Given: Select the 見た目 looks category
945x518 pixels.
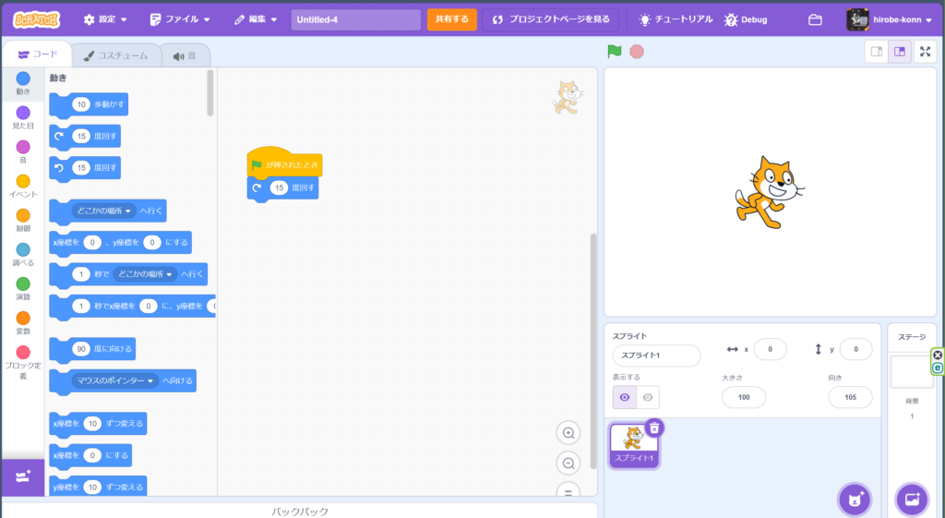Looking at the screenshot, I should [23, 117].
